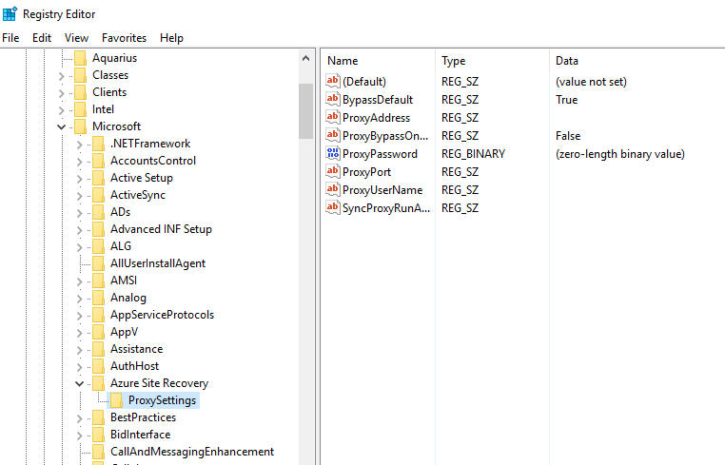Viewport: 725px width, 465px height.
Task: Select the Azure Site Recovery key
Action: pyautogui.click(x=160, y=383)
